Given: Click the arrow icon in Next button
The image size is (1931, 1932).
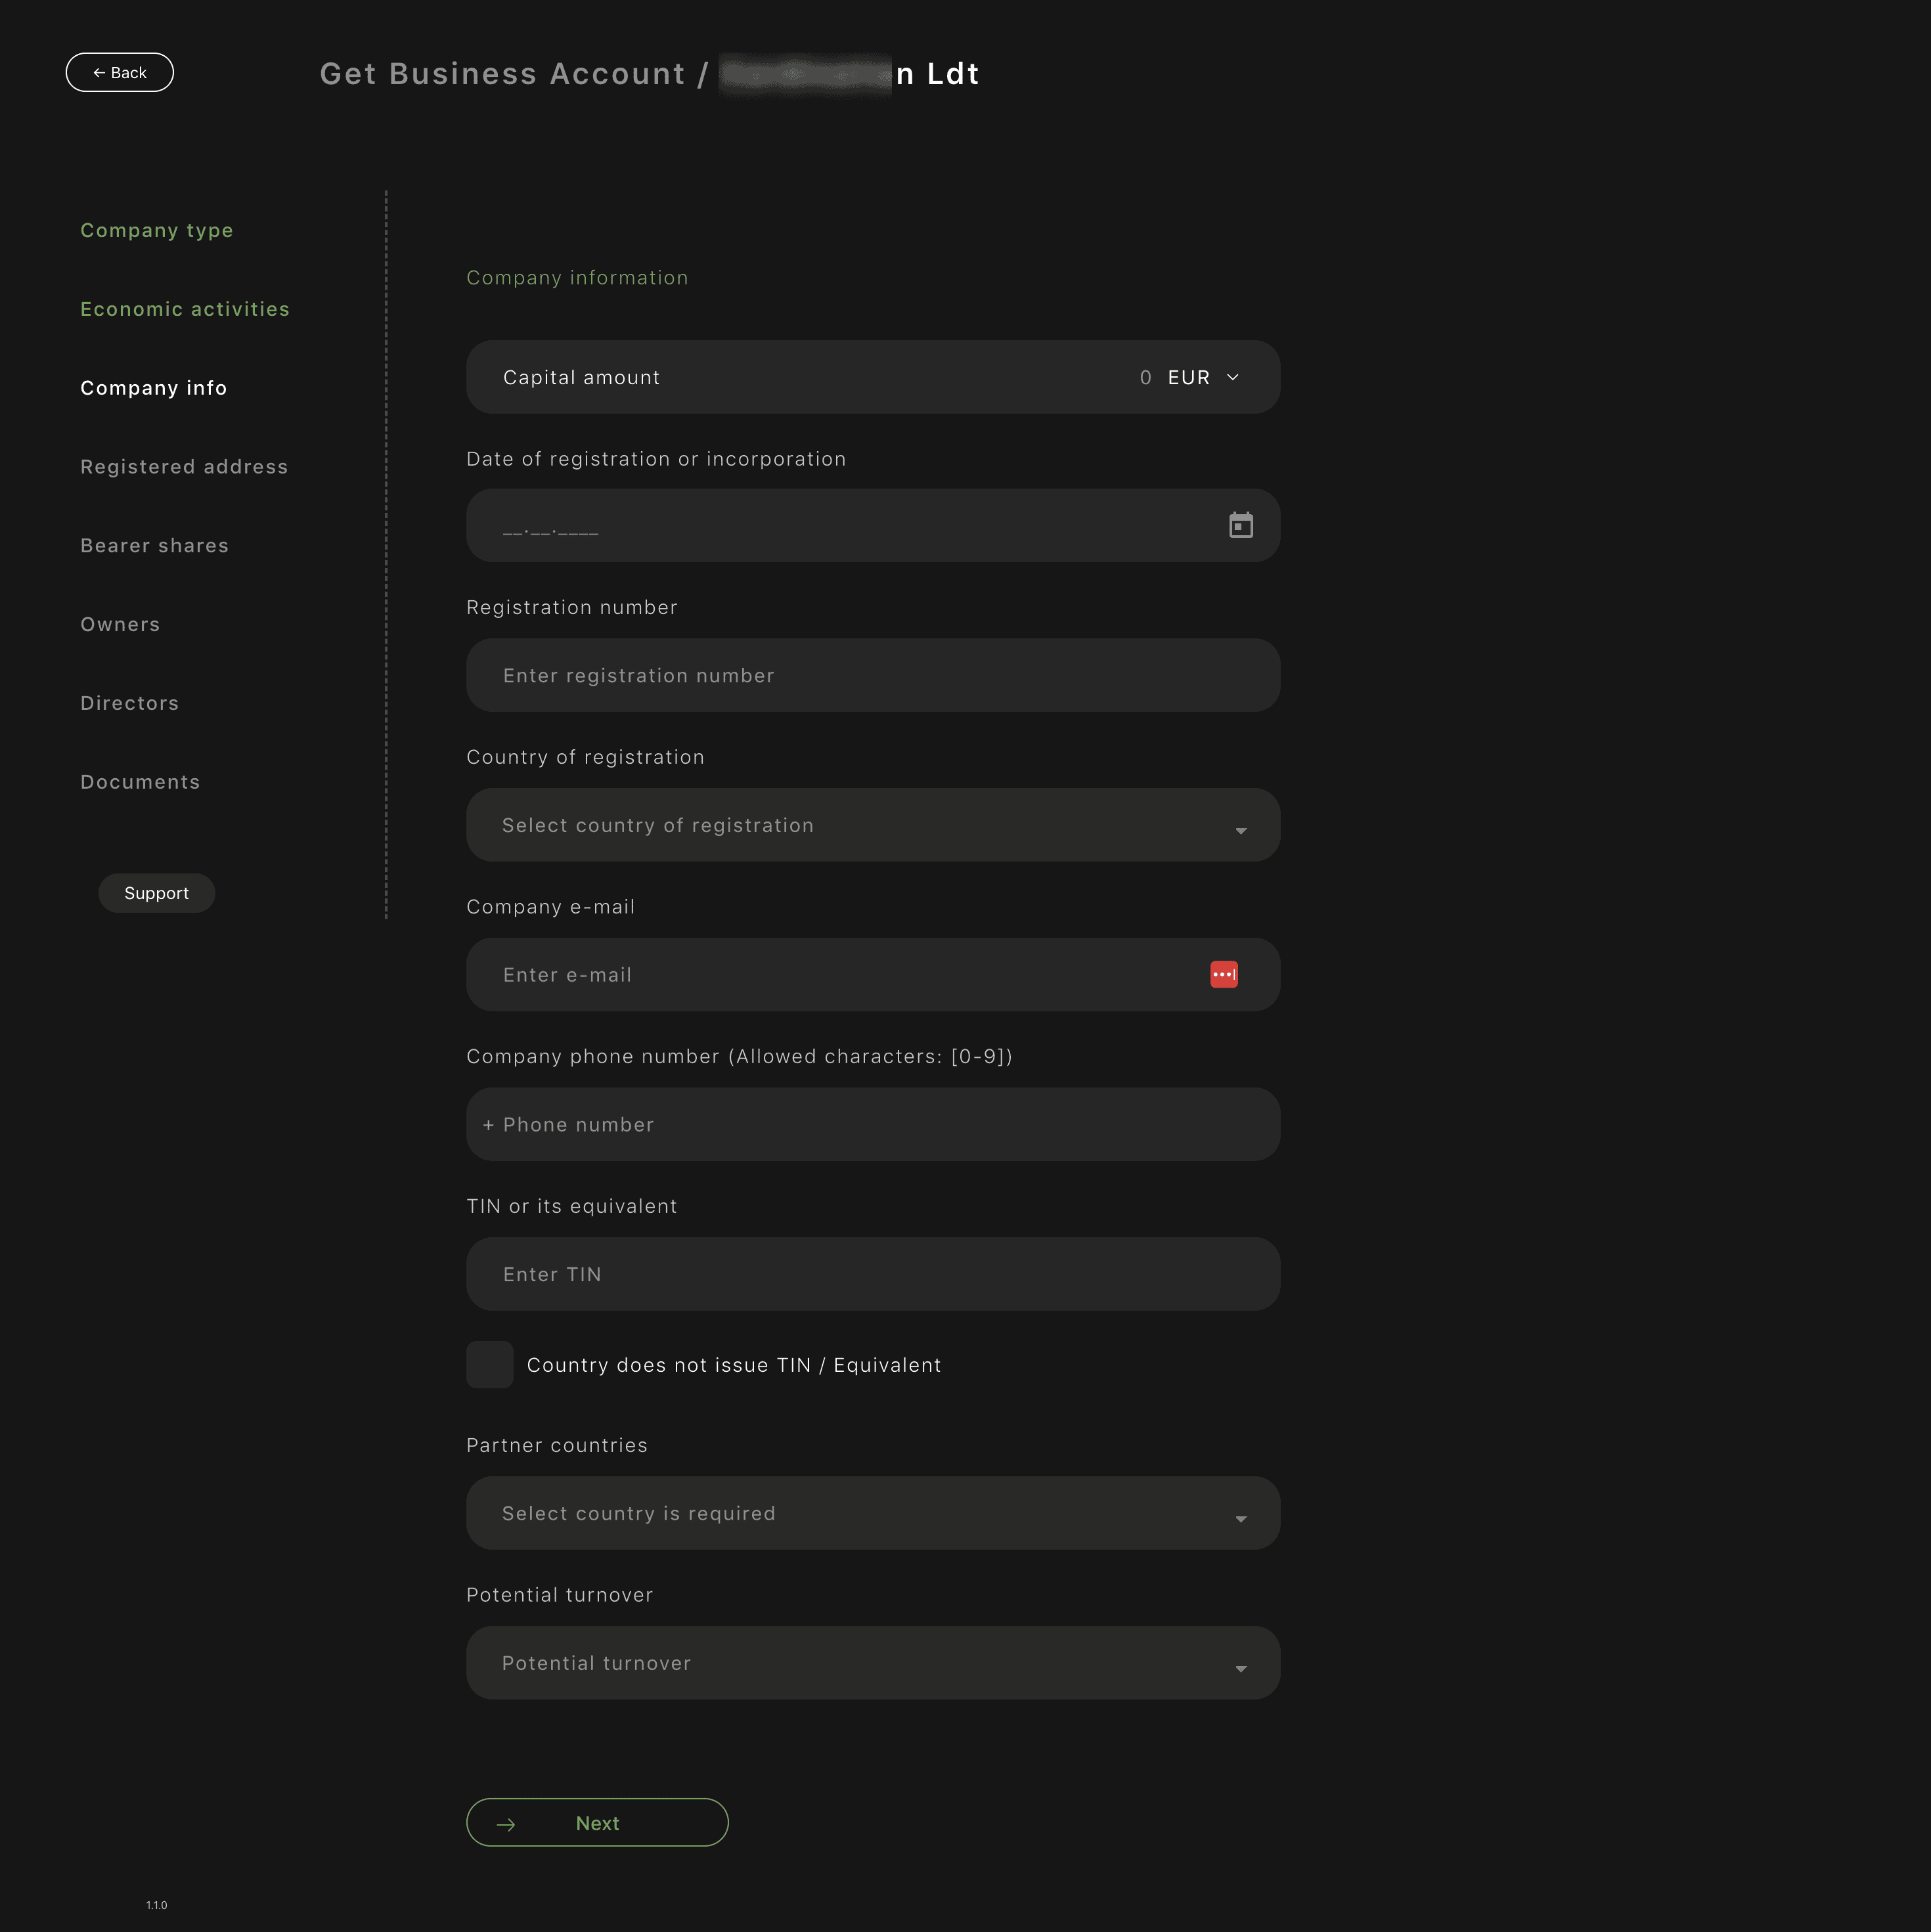Looking at the screenshot, I should coord(506,1824).
